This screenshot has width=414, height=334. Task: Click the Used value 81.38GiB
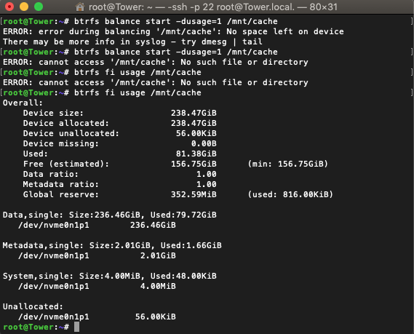point(196,154)
